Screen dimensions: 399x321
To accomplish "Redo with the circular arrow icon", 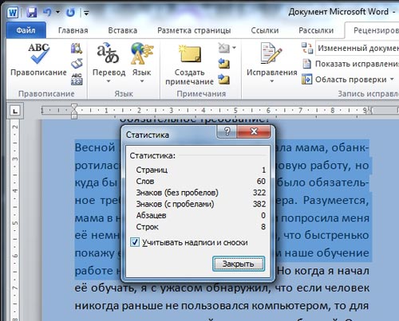I will 70,12.
